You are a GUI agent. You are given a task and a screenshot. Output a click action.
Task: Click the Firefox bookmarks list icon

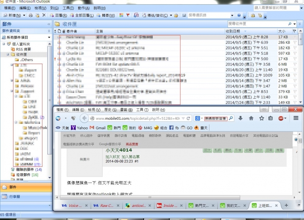point(271,118)
